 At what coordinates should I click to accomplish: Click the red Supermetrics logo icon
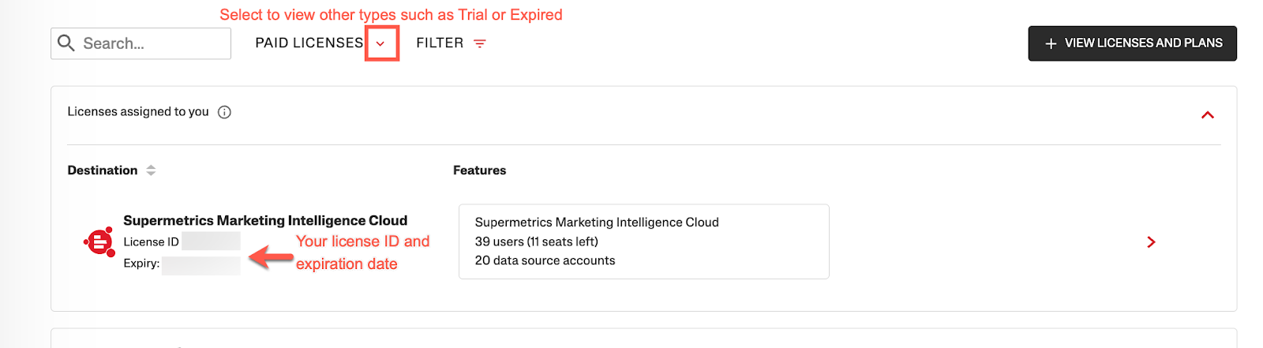point(99,241)
